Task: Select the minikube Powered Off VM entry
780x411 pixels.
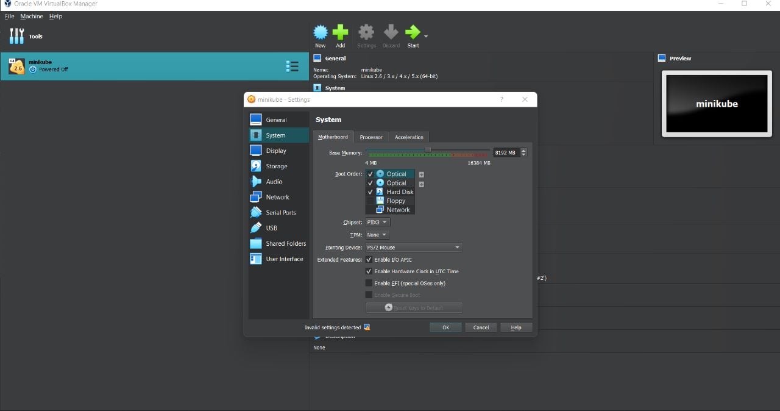Action: click(154, 66)
